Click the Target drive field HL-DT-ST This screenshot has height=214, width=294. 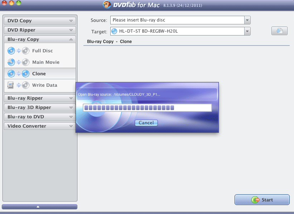click(177, 31)
